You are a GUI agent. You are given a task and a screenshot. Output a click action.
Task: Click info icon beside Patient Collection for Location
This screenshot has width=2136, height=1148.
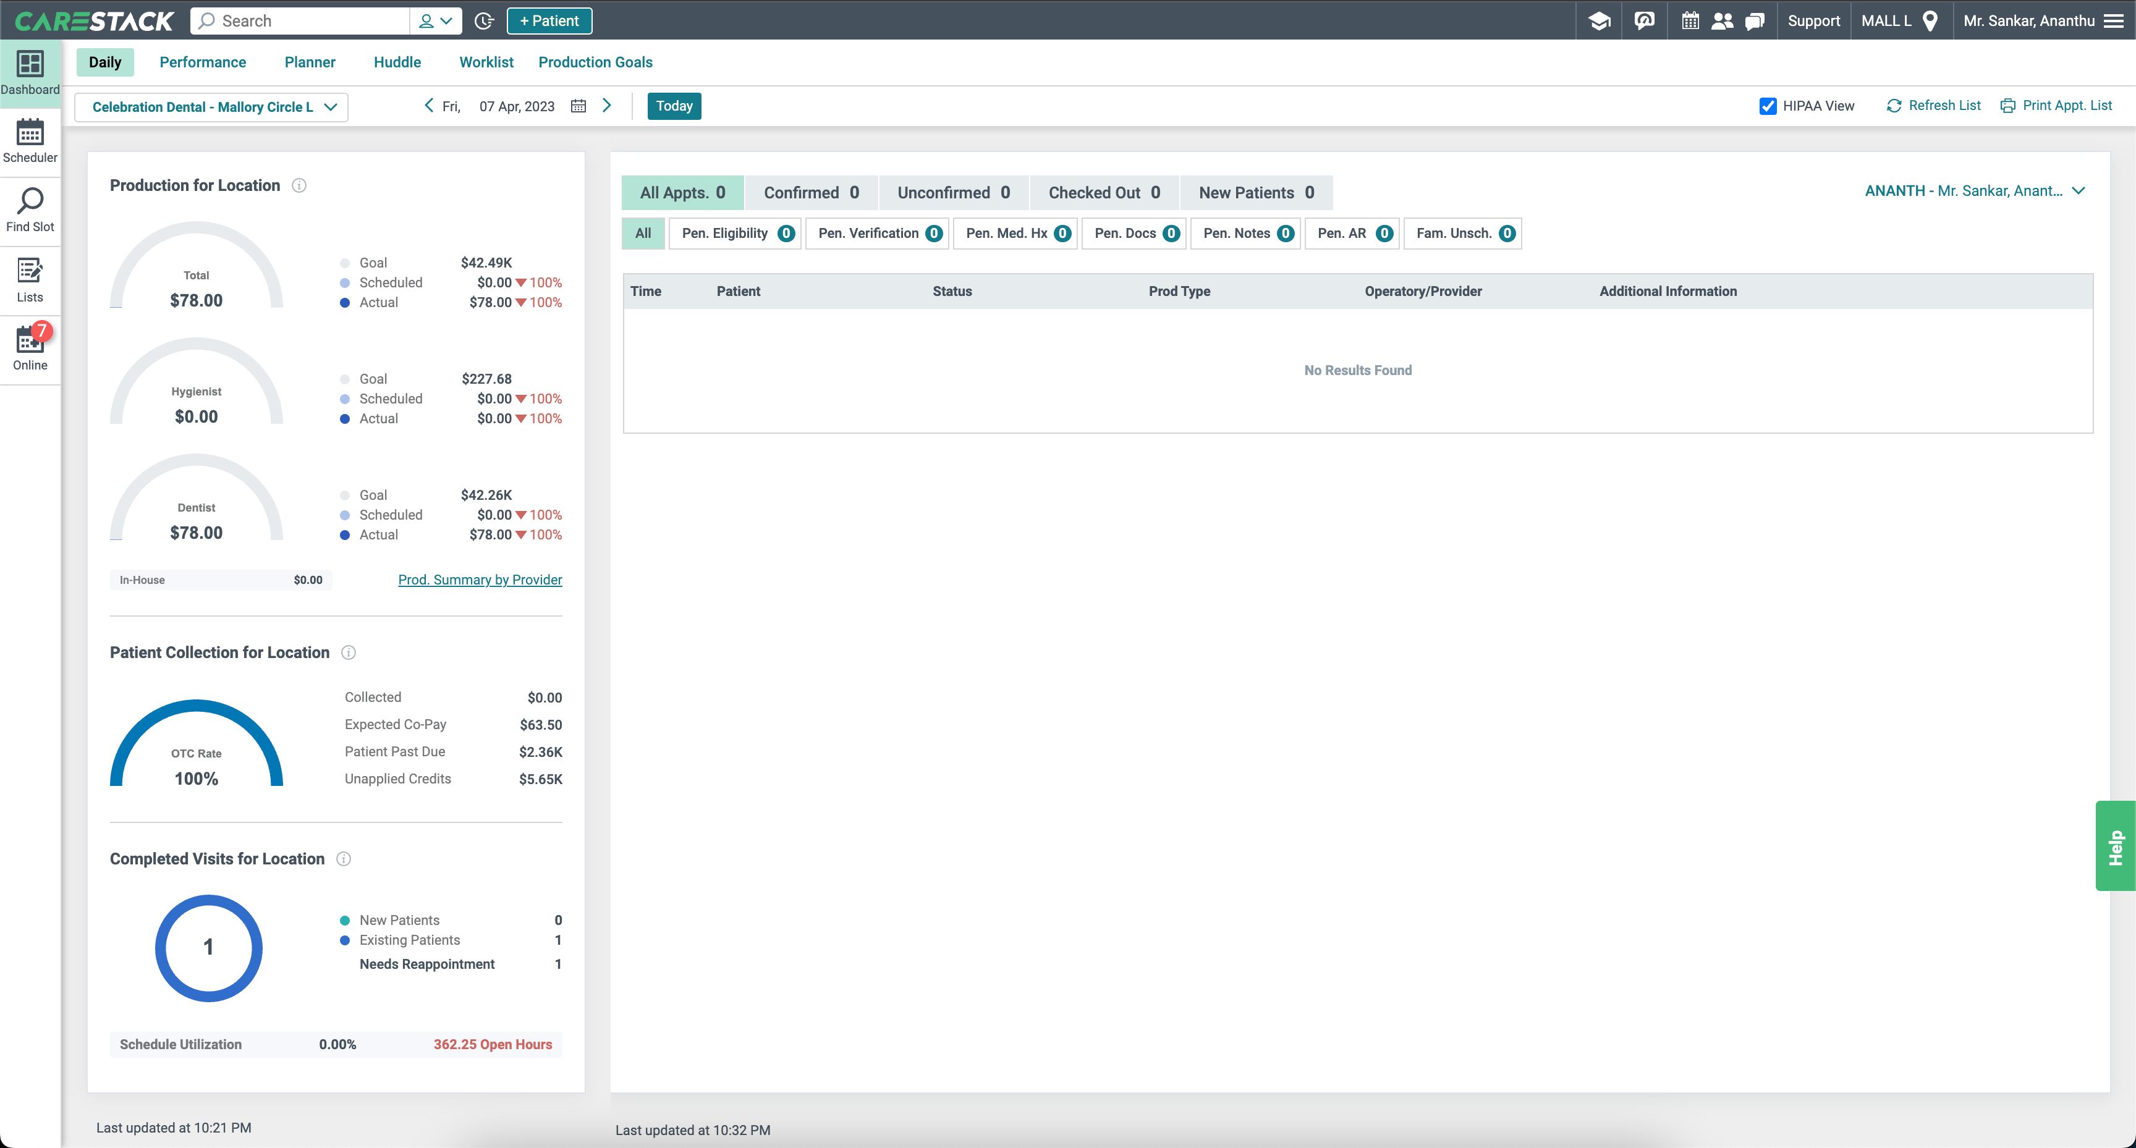349,652
